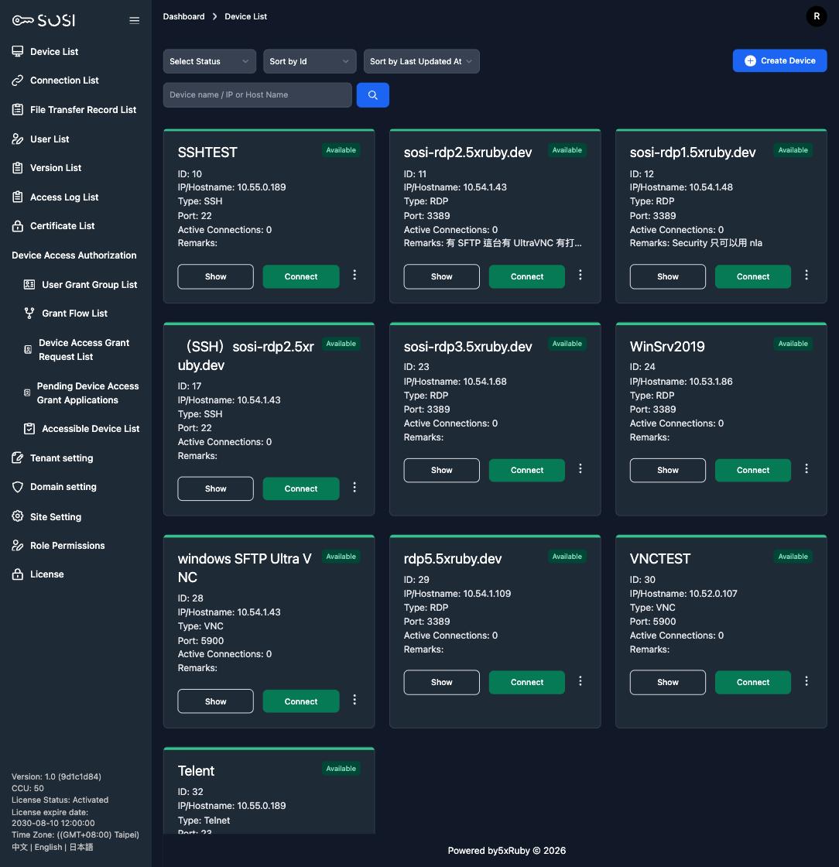The width and height of the screenshot is (839, 867).
Task: Open more options for (SSH) sosi-rdp2.5xruby.dev card
Action: click(354, 487)
